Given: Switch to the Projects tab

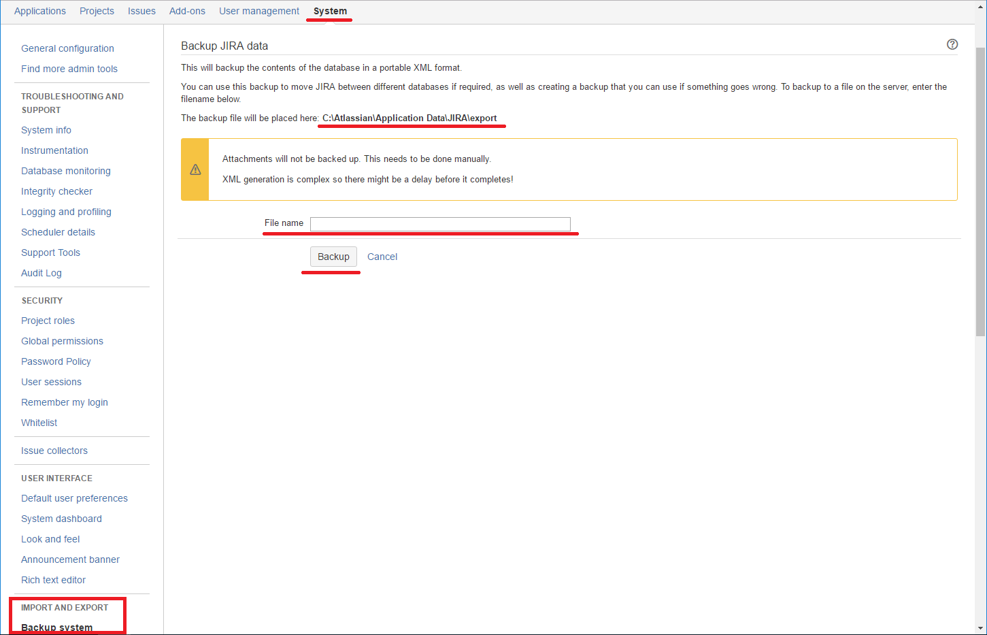Looking at the screenshot, I should [97, 11].
